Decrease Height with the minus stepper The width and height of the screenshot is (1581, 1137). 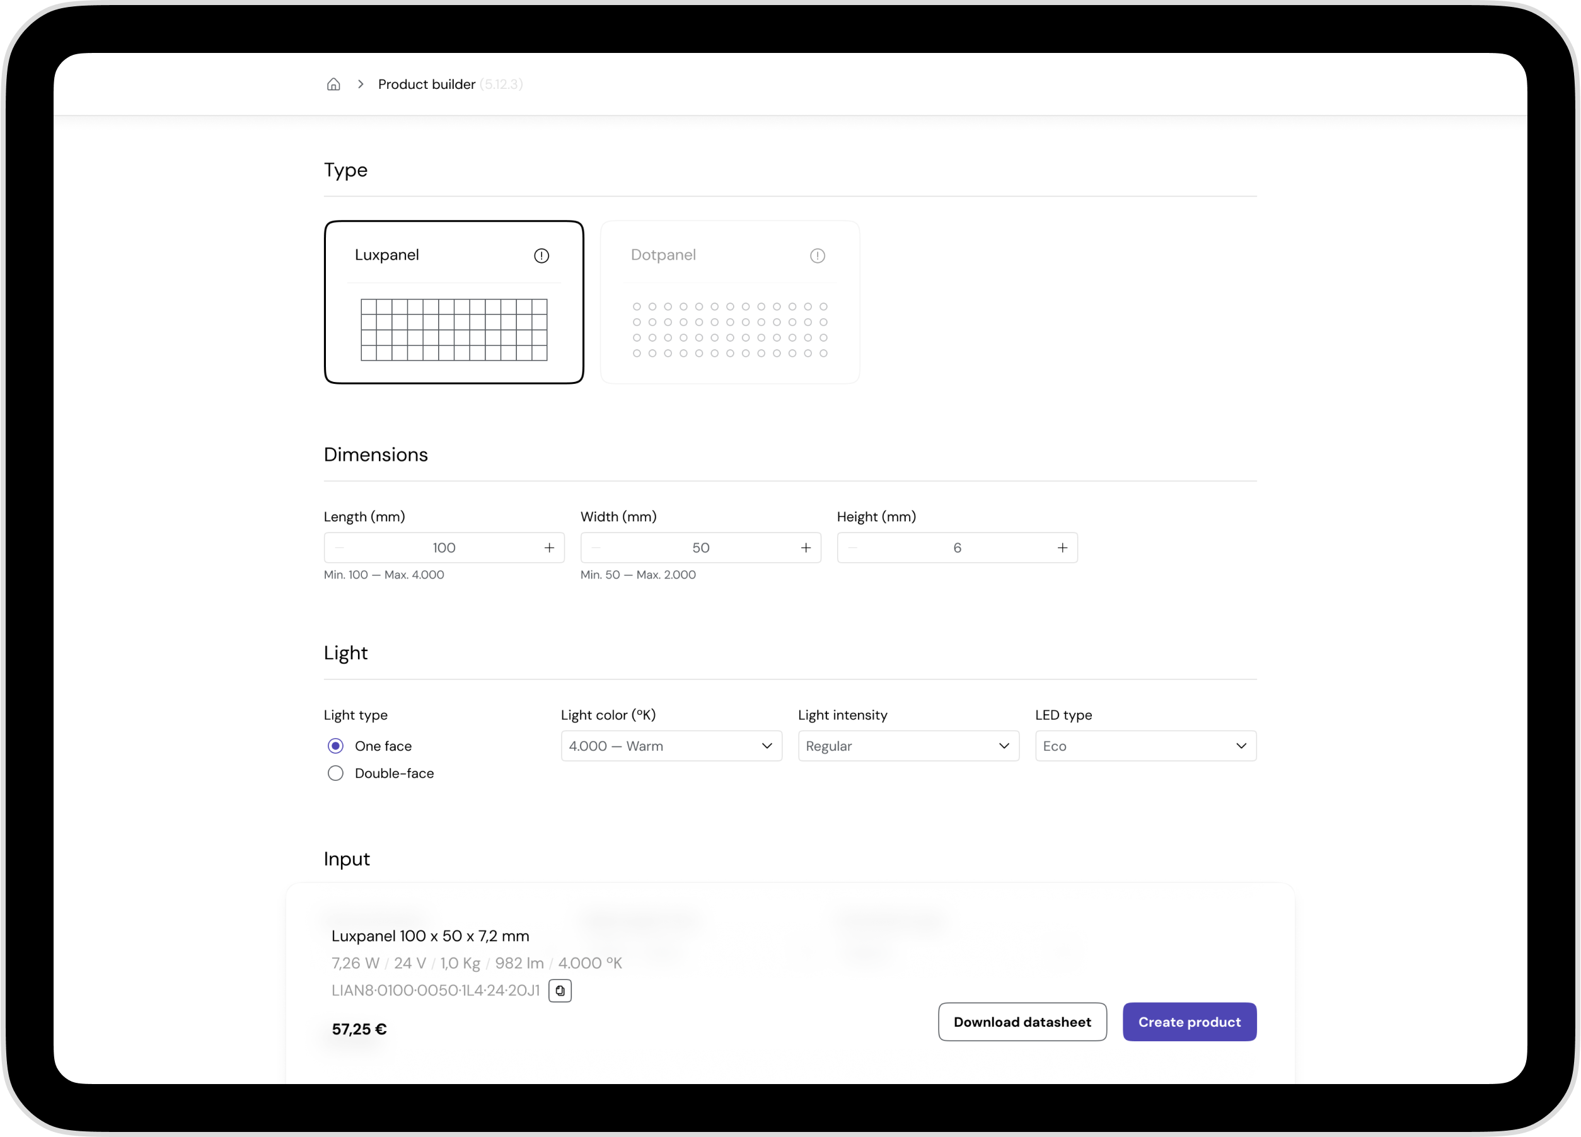[852, 547]
